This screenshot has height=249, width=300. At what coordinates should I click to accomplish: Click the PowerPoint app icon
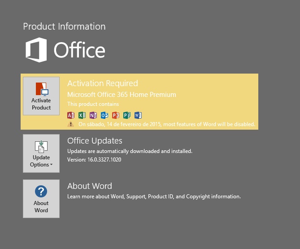(x=116, y=115)
